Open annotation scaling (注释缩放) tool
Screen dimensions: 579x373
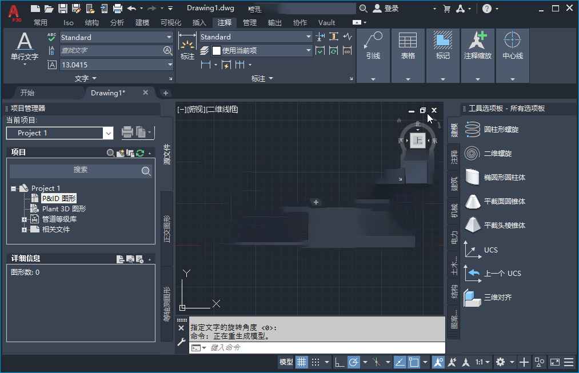pyautogui.click(x=477, y=46)
